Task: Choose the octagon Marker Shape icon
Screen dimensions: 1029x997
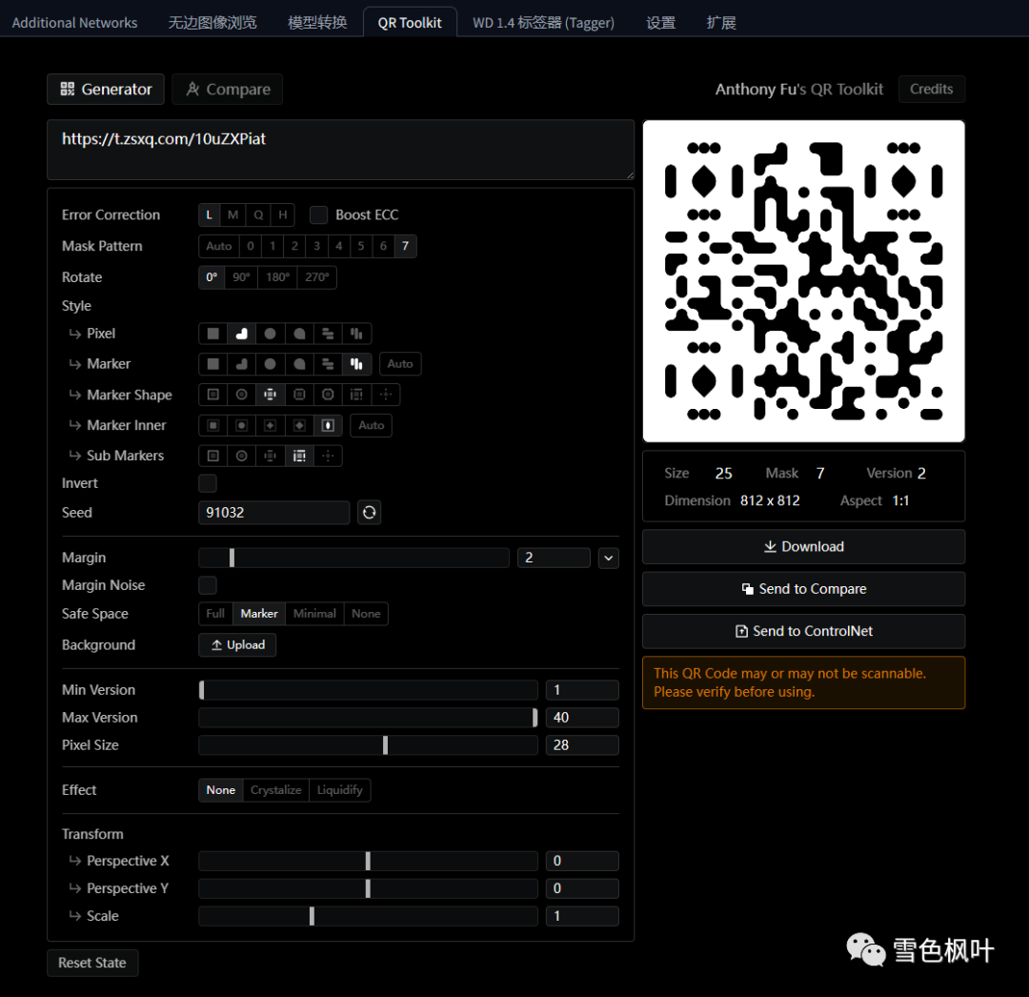Action: pos(328,395)
